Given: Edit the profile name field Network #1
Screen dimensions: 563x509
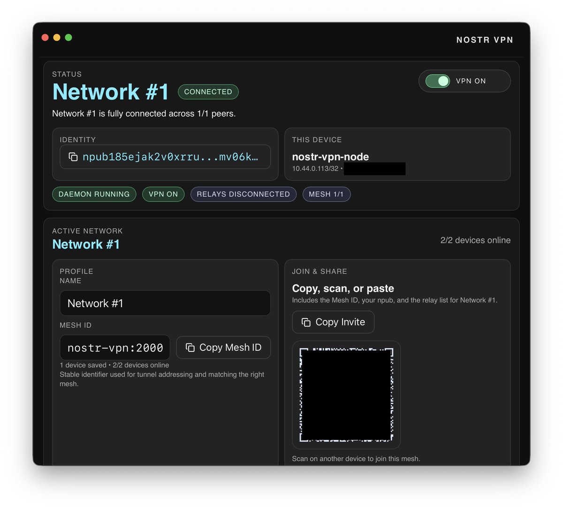Looking at the screenshot, I should tap(165, 304).
